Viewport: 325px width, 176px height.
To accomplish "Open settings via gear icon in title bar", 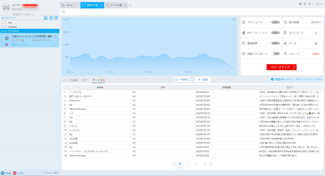I will pyautogui.click(x=309, y=4).
